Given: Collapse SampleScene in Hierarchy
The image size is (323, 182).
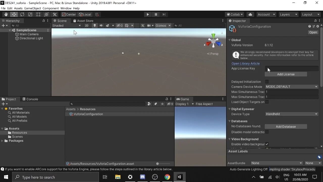Looking at the screenshot, I should point(10,30).
